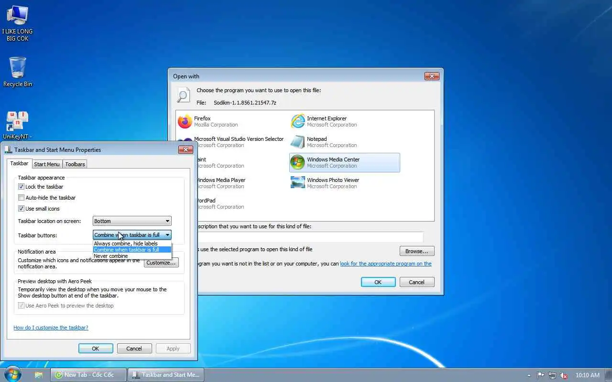Open the taskbar clock showing 10:10 AM

[588, 375]
